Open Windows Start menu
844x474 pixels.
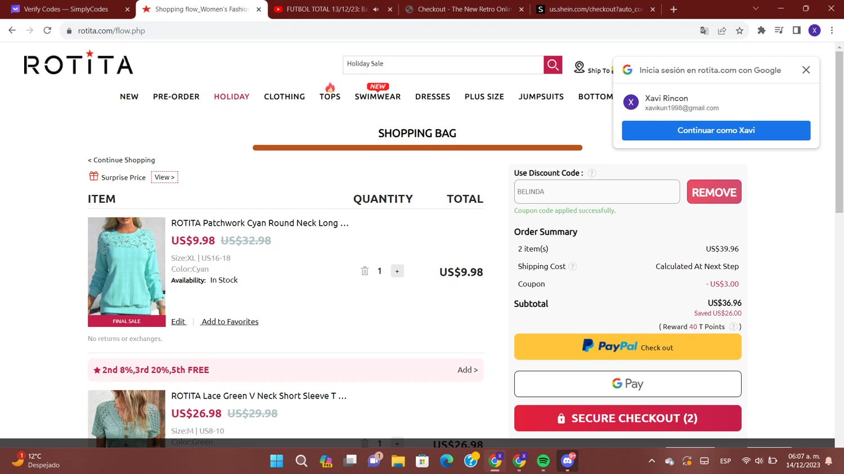277,461
